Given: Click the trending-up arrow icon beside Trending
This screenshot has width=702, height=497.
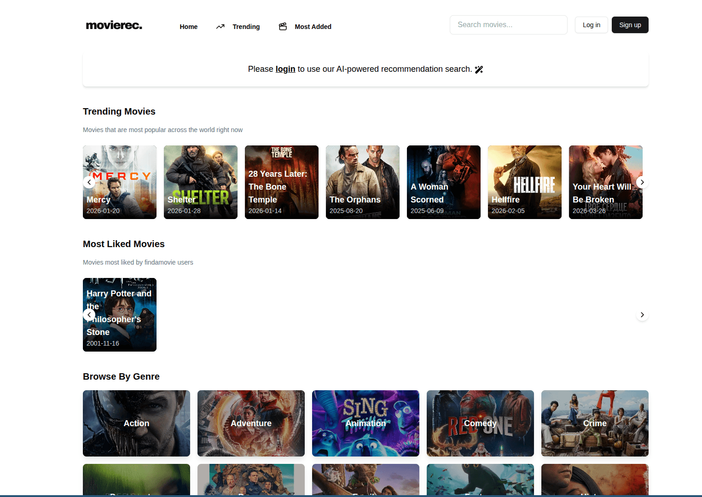Looking at the screenshot, I should (x=220, y=26).
